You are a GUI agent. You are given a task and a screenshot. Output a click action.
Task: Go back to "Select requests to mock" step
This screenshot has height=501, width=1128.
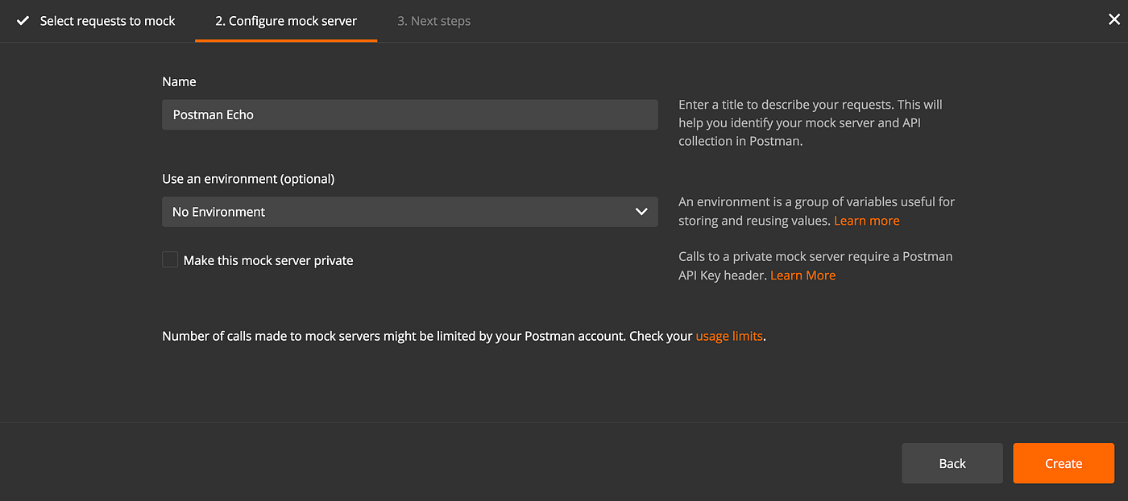point(107,21)
